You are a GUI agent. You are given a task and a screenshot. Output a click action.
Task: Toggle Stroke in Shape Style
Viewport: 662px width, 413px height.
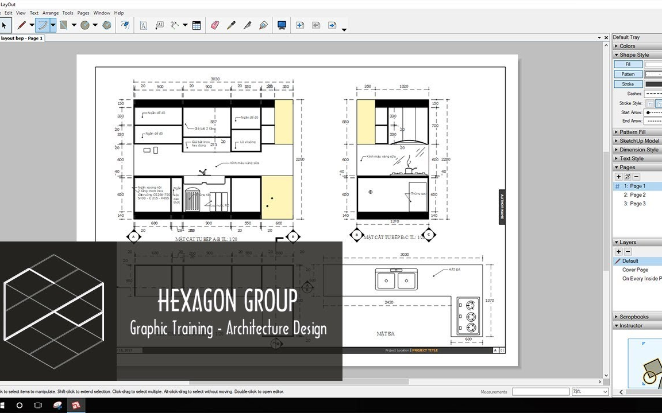(628, 84)
